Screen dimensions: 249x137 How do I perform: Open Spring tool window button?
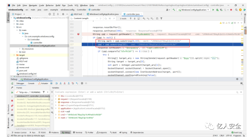tap(123, 132)
